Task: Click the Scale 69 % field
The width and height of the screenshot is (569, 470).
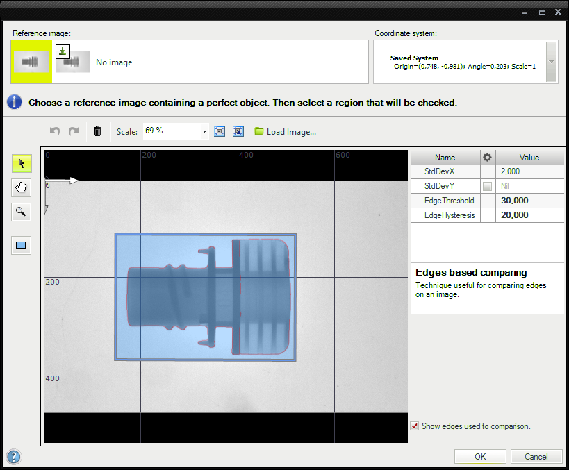Action: [x=176, y=131]
